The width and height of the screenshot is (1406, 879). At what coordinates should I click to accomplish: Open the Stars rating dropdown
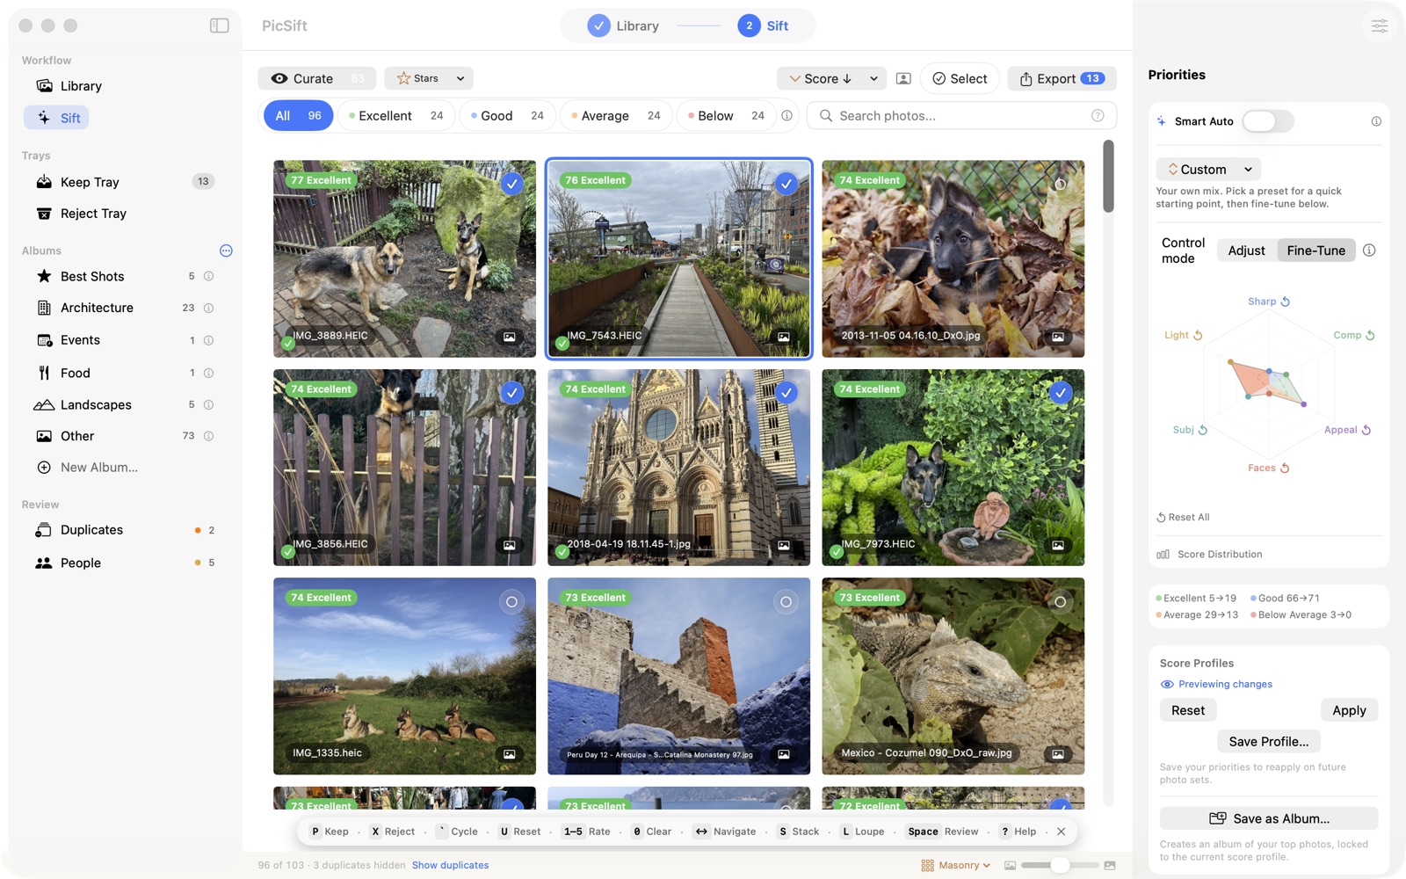[x=429, y=78]
